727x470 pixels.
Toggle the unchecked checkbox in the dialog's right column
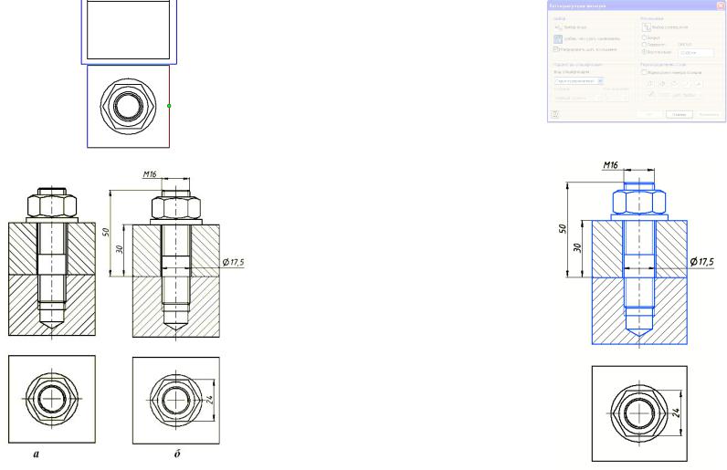pos(644,72)
